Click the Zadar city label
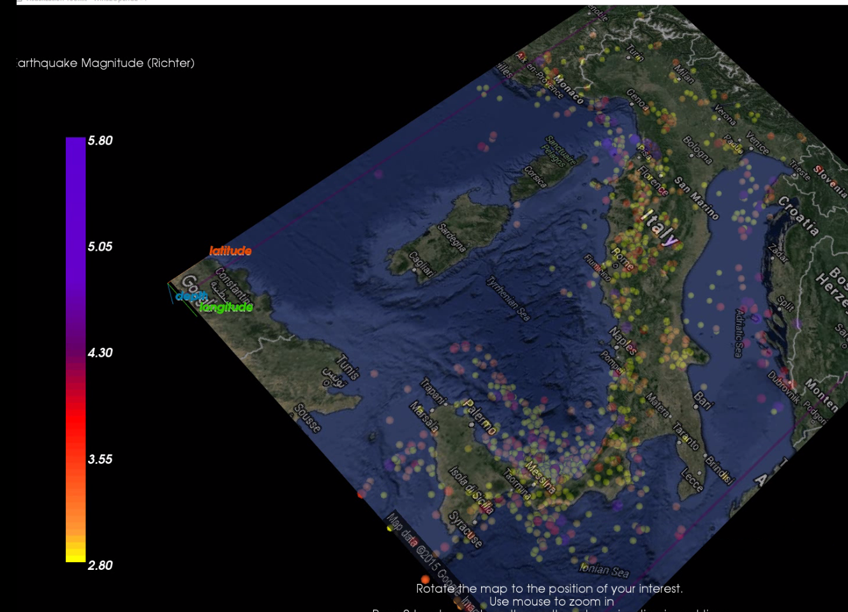This screenshot has width=848, height=612. pos(778,253)
